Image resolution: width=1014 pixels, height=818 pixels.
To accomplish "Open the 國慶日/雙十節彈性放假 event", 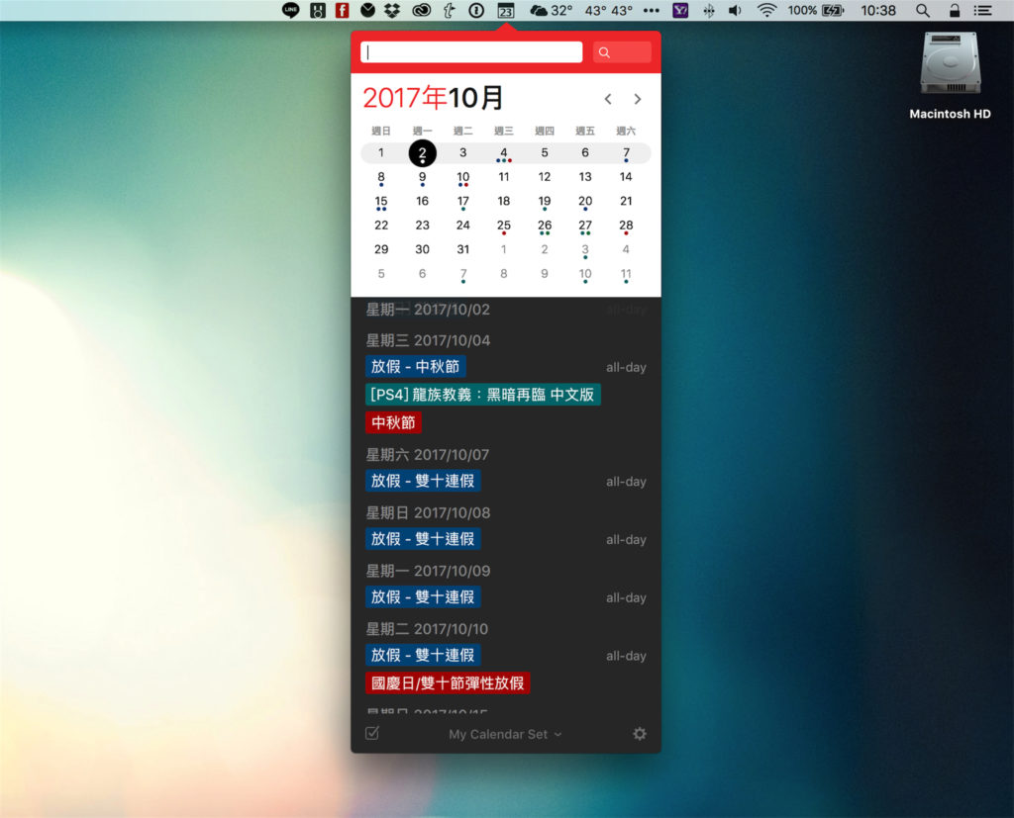I will 448,682.
